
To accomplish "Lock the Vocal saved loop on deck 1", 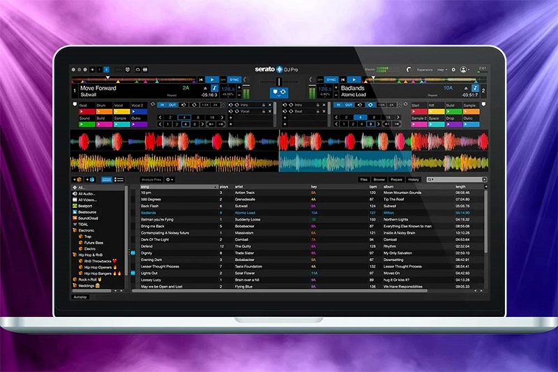I will [x=264, y=112].
